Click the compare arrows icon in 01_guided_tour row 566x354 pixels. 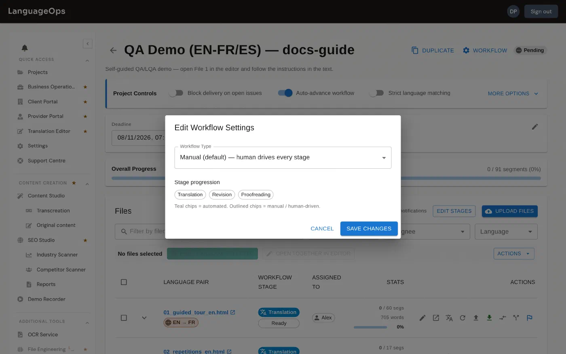tap(503, 318)
